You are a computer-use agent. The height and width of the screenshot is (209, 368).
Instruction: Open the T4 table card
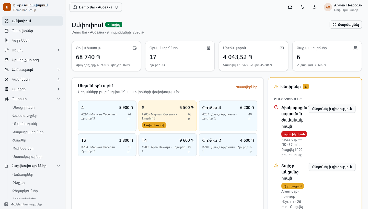pyautogui.click(x=168, y=145)
